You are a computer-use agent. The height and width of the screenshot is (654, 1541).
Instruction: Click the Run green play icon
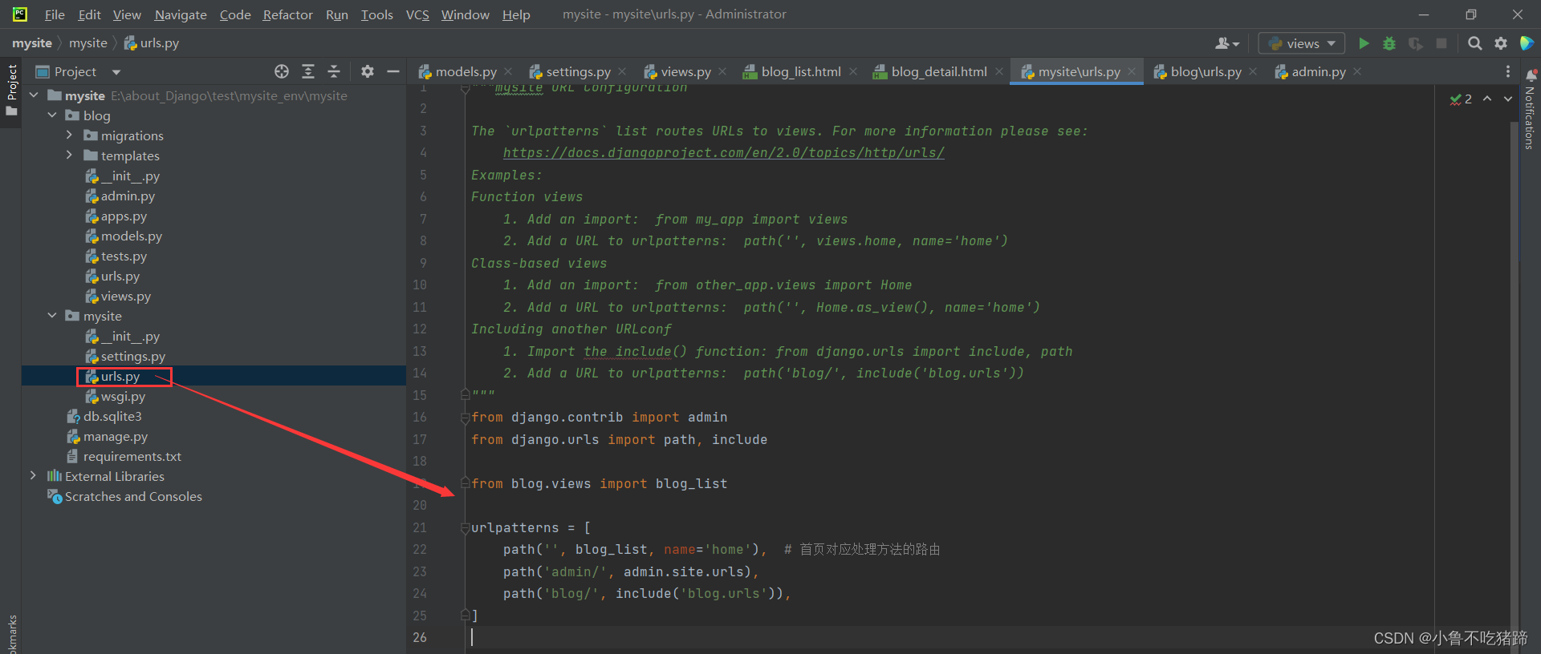pos(1364,43)
